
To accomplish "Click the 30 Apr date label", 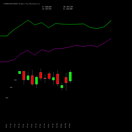I will (53, 126).
